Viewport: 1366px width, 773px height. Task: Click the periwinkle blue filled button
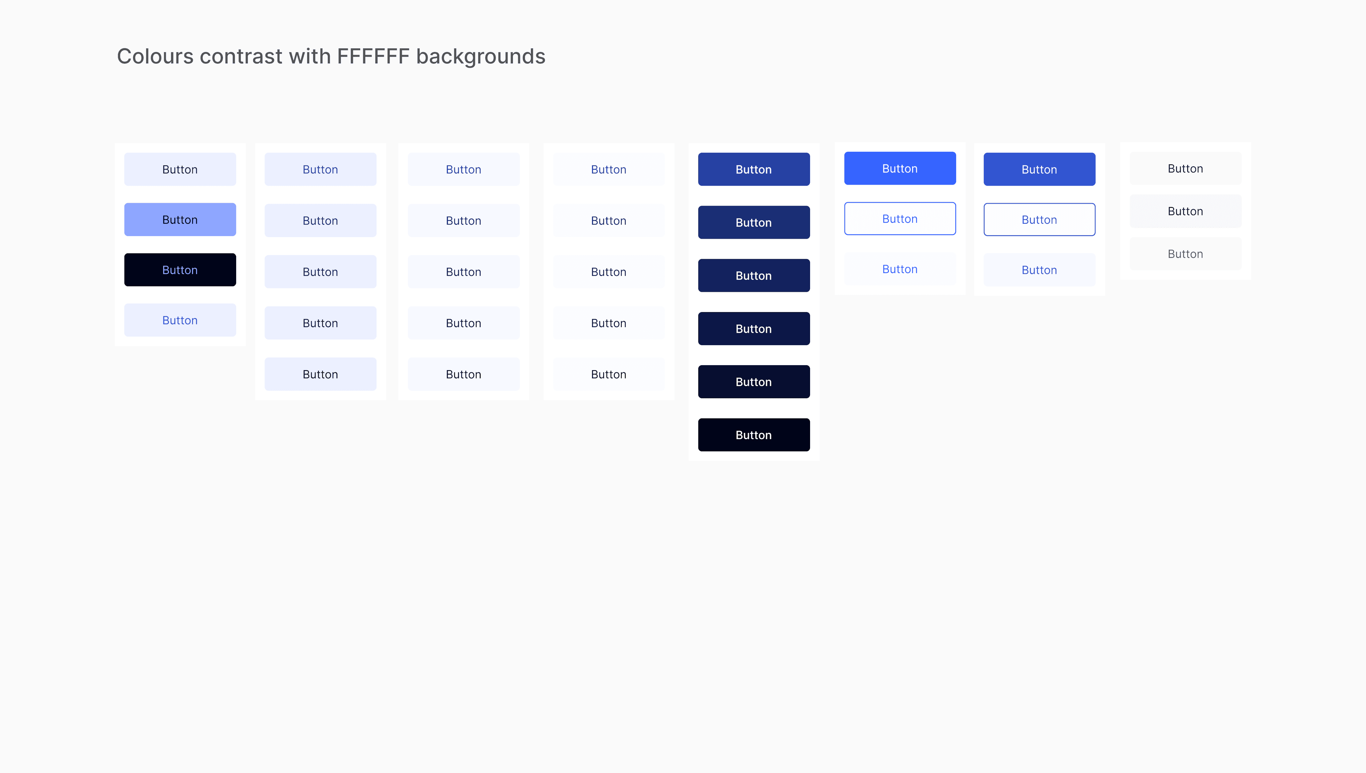coord(180,219)
